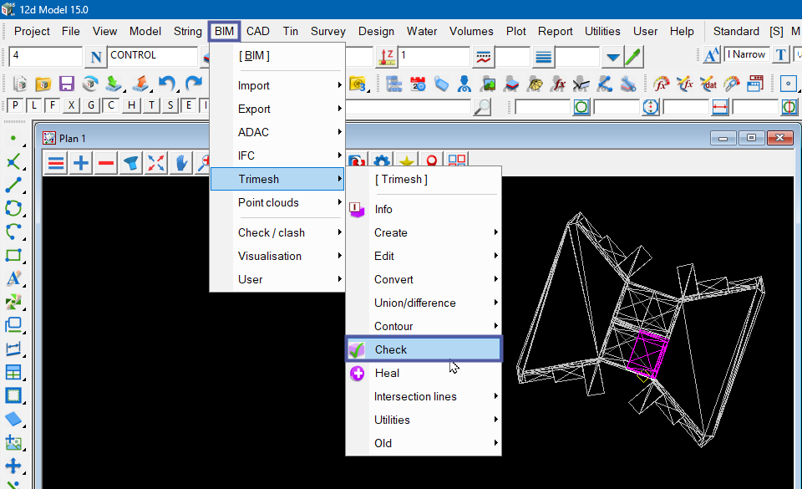The image size is (802, 489).
Task: Click the Plan 1 zoom out minus icon
Action: point(106,163)
